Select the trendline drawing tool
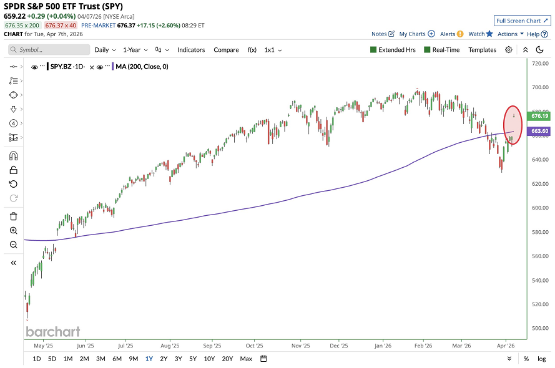 (12, 65)
